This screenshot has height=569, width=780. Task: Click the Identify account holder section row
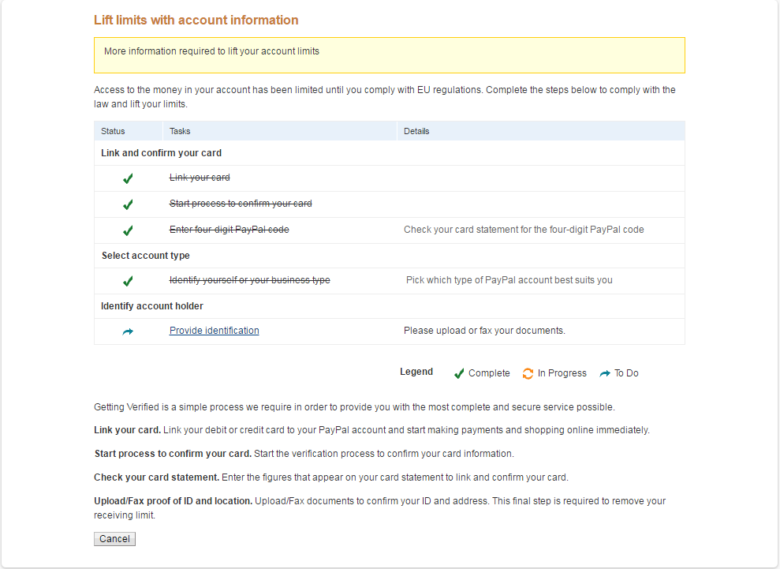[x=151, y=306]
